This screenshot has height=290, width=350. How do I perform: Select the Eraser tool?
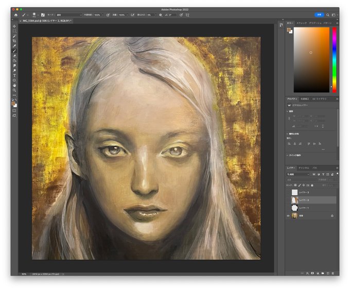(14, 56)
